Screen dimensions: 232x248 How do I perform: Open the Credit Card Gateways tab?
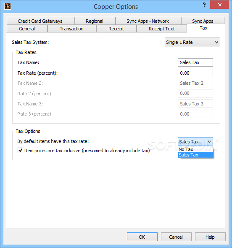coord(40,21)
